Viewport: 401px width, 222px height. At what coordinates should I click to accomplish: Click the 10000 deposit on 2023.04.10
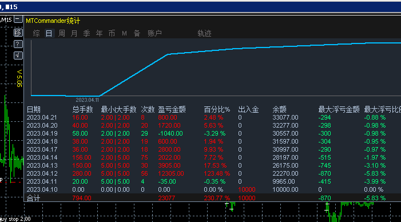247,189
